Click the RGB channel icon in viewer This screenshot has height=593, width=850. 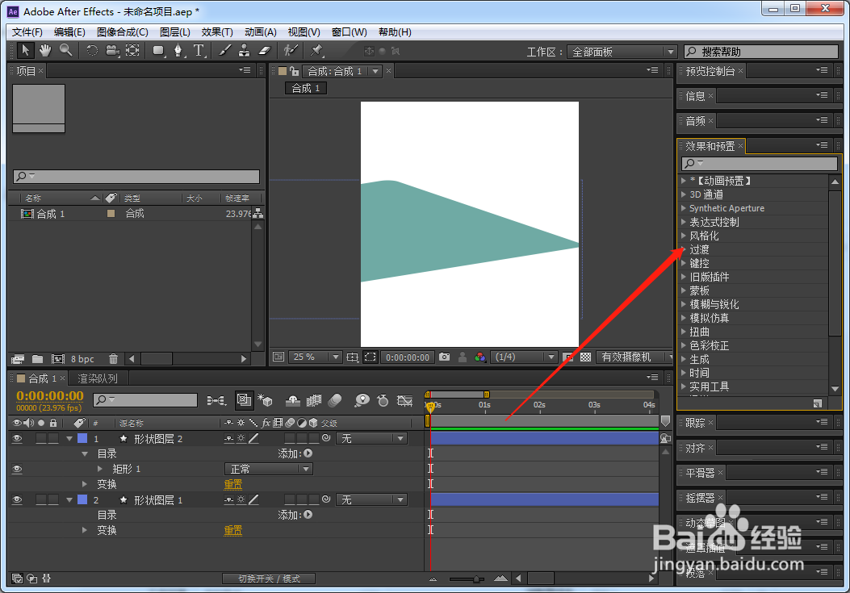click(x=479, y=357)
